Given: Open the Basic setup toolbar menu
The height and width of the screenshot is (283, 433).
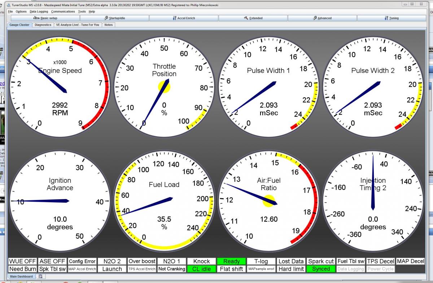Looking at the screenshot, I should 45,18.
